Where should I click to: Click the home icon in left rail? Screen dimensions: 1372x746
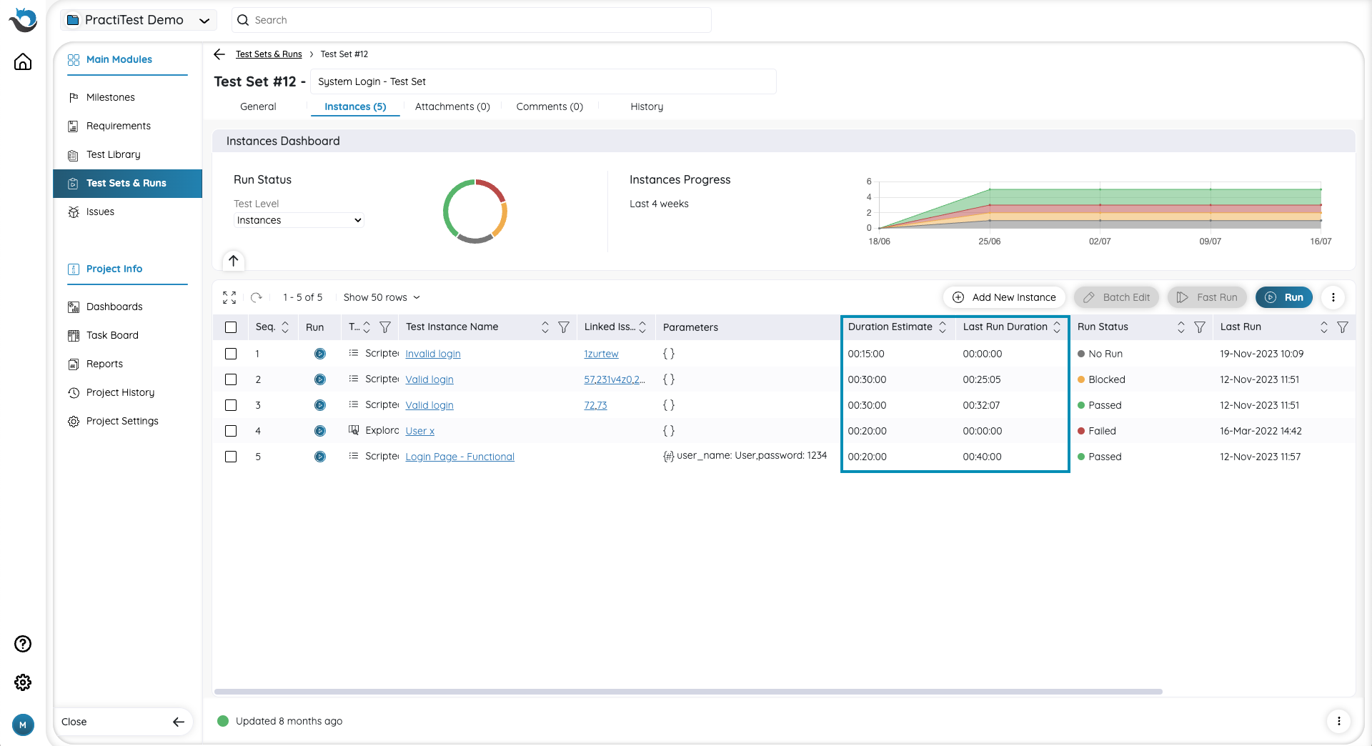[x=23, y=62]
